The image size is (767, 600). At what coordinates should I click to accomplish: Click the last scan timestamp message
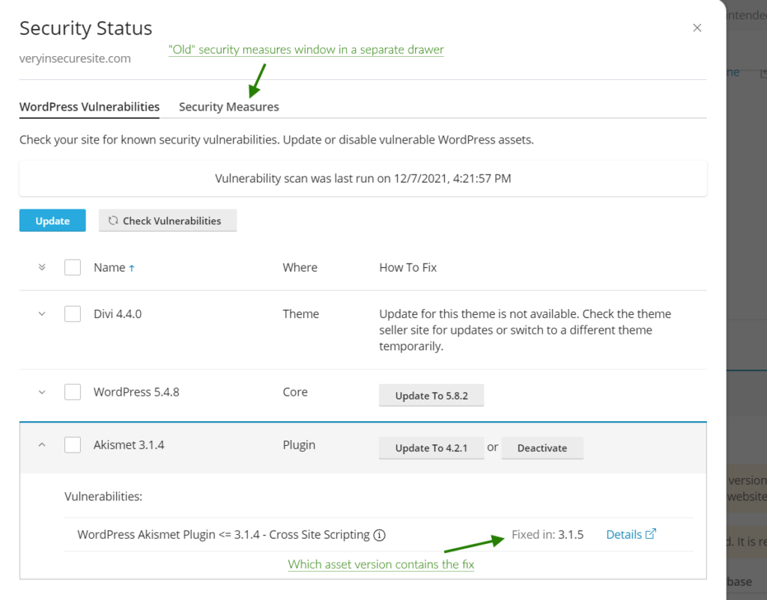pos(363,178)
